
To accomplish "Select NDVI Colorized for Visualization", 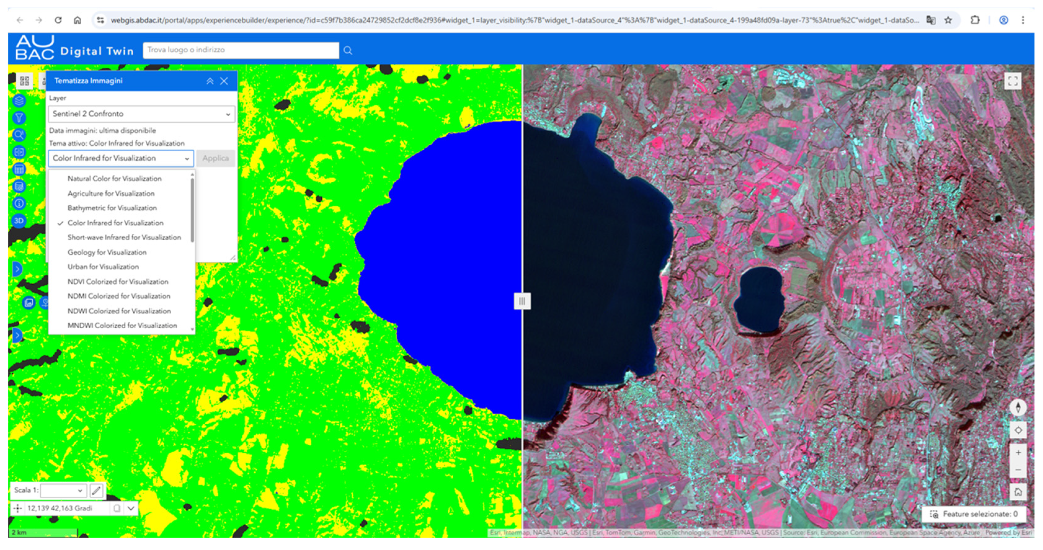I will click(x=118, y=282).
